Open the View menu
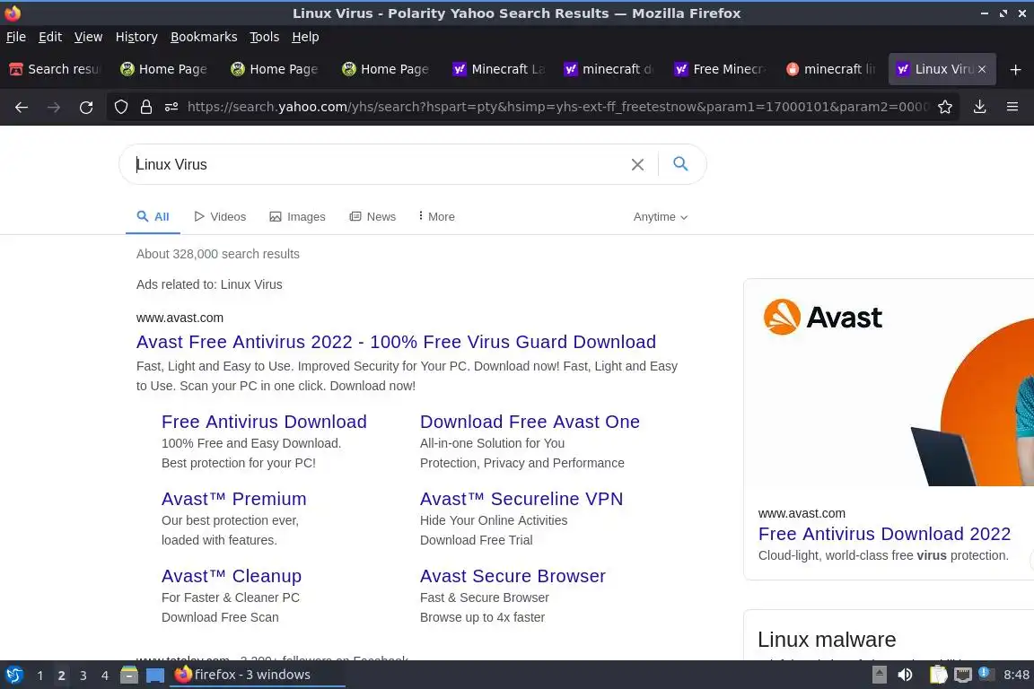Screen dimensions: 1034x689 [x=88, y=37]
